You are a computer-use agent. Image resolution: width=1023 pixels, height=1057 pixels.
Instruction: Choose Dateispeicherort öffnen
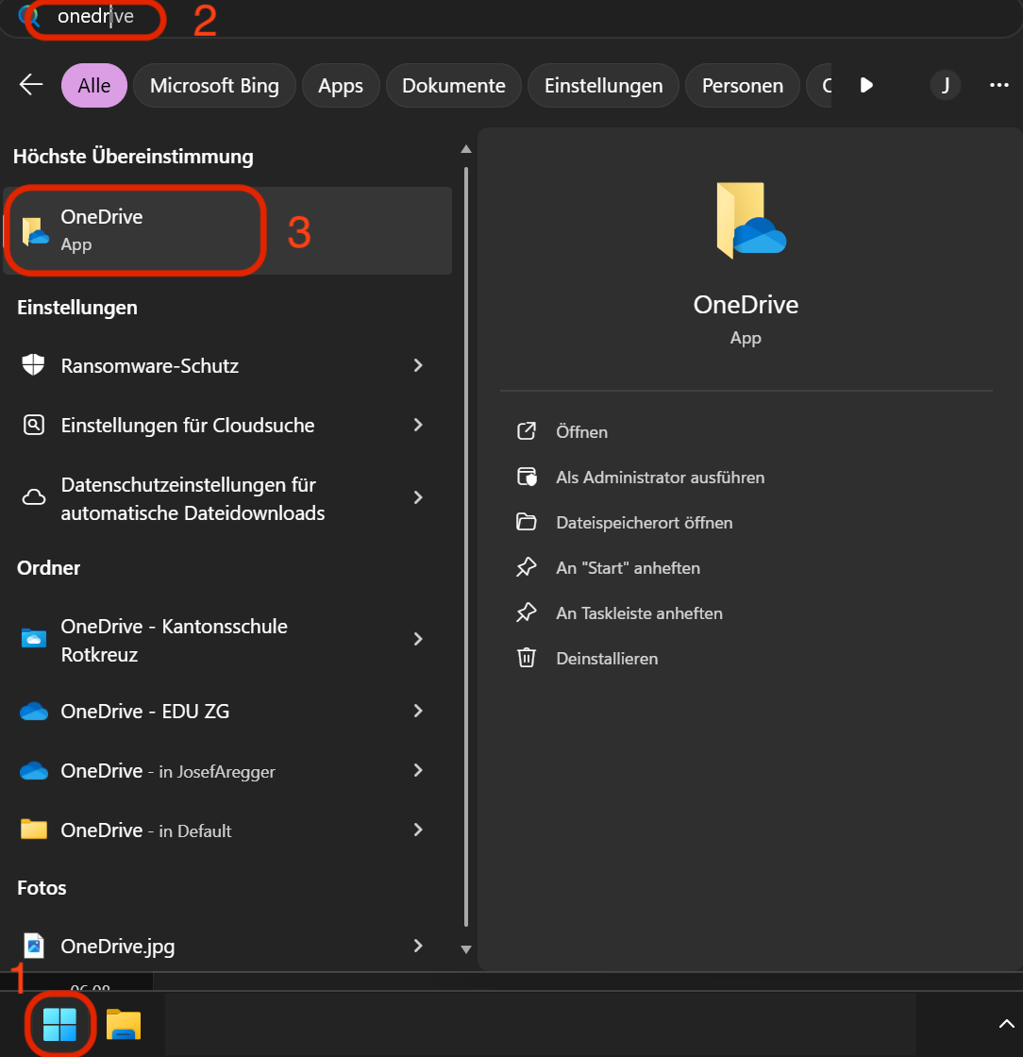644,523
